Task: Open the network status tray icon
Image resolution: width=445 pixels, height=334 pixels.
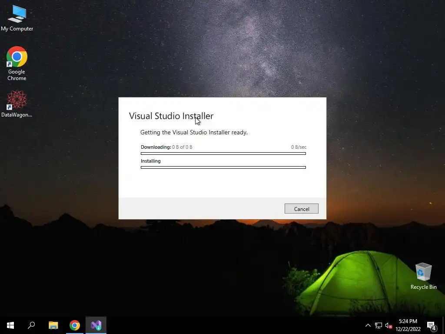Action: tap(379, 325)
